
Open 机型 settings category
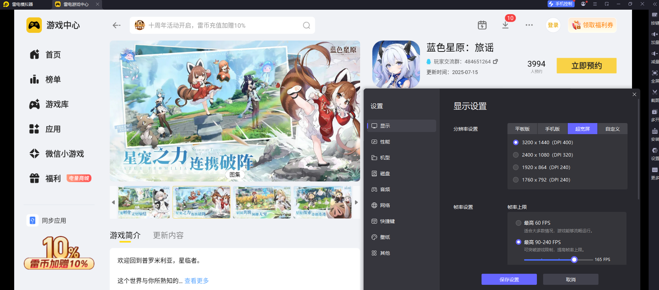(402, 158)
